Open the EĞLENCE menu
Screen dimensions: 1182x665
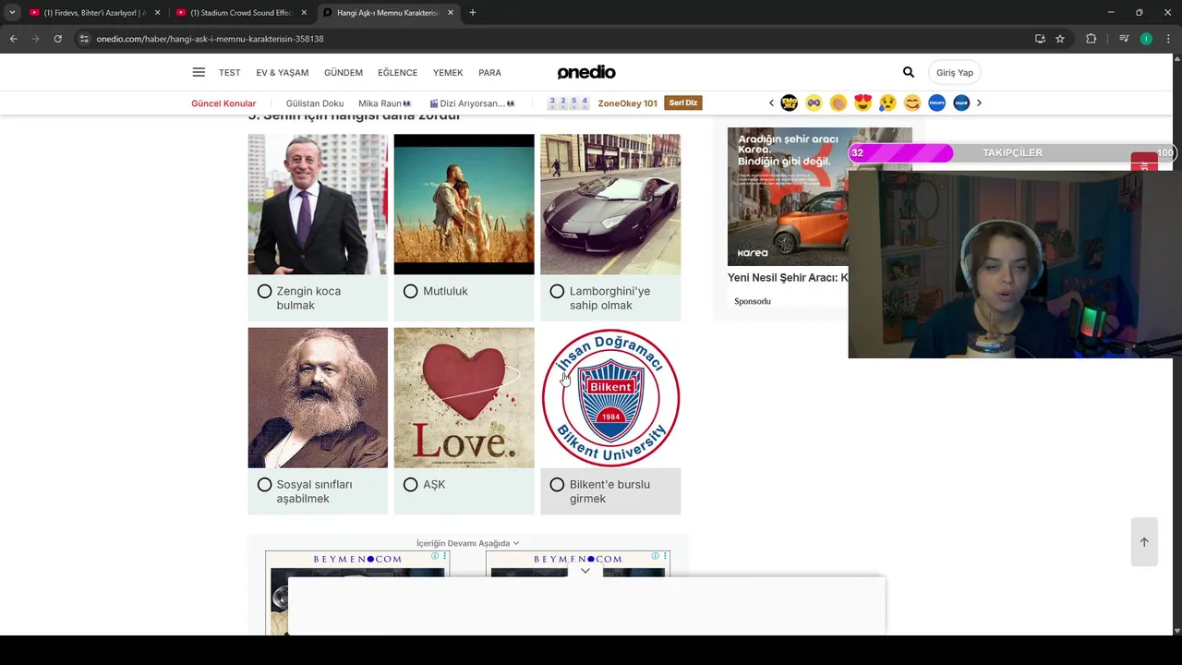click(397, 72)
